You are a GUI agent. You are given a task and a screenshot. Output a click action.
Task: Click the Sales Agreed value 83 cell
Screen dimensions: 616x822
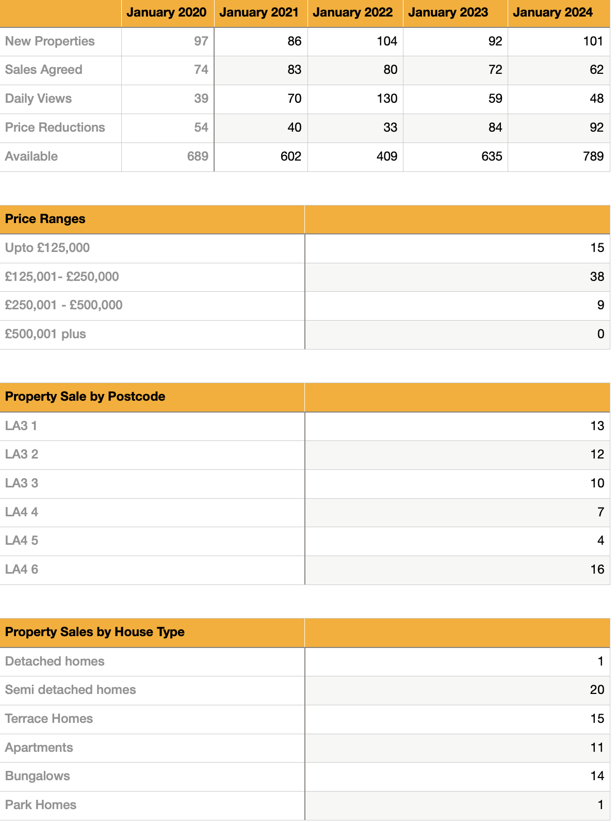[261, 70]
